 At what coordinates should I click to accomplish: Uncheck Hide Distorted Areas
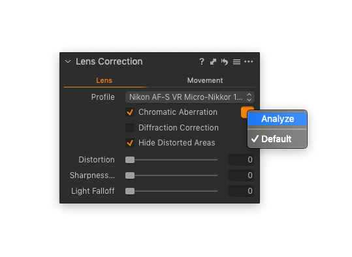130,143
